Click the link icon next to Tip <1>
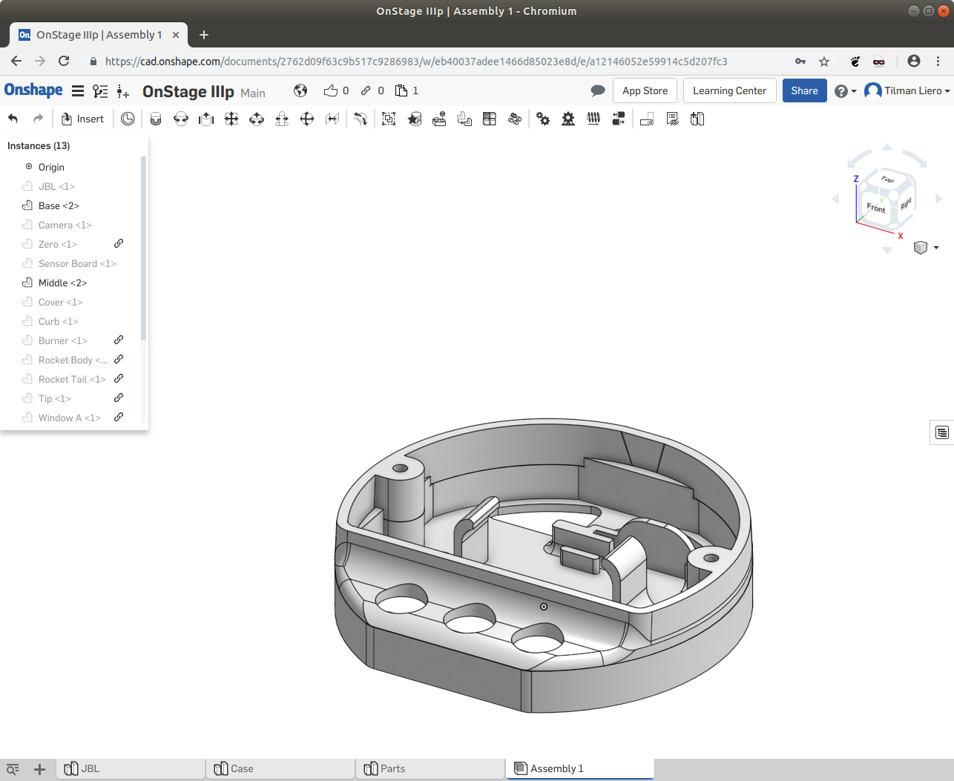 tap(119, 398)
